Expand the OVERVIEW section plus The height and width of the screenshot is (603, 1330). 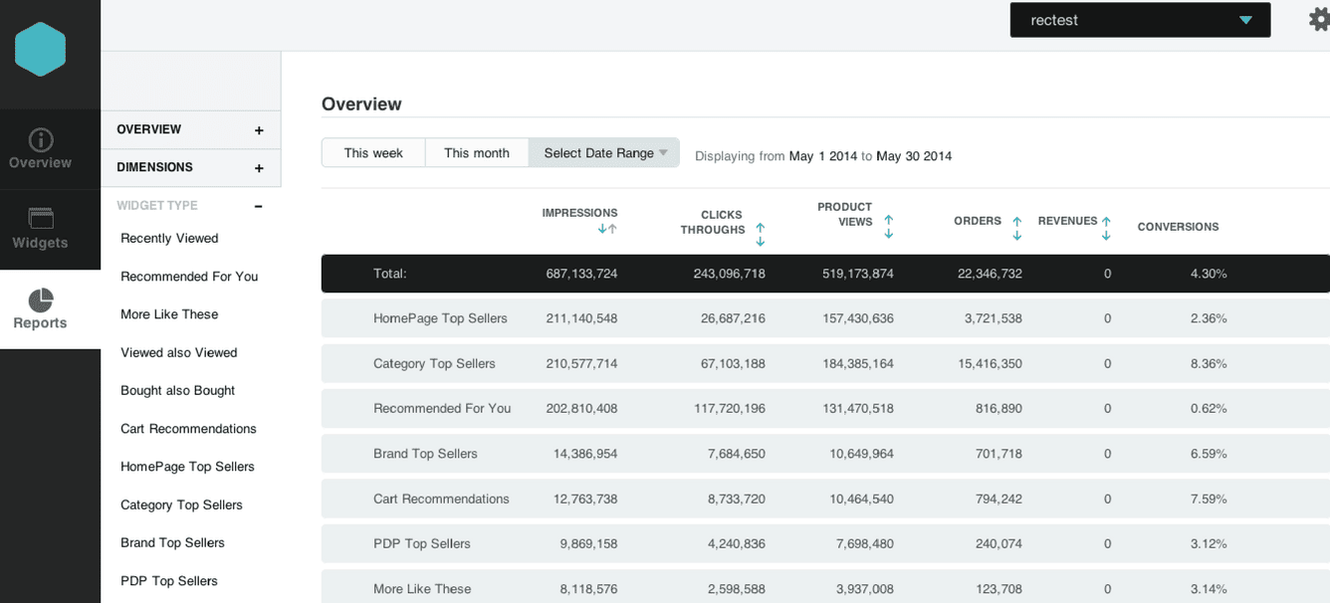point(259,130)
